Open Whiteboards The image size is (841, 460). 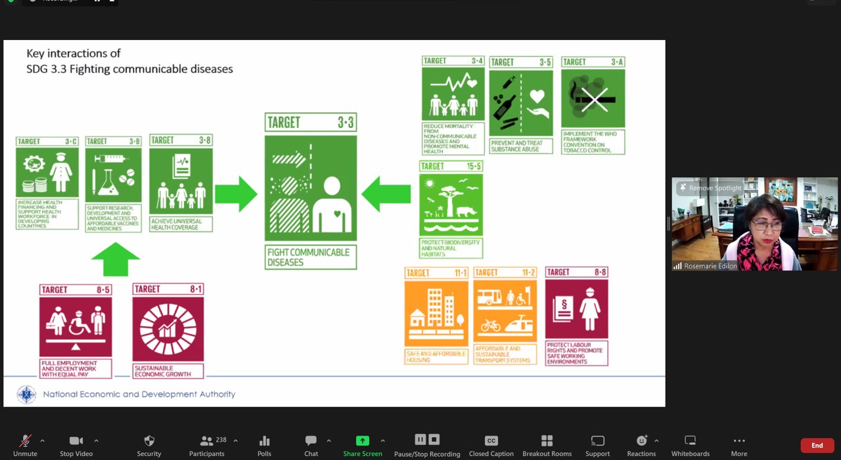tap(690, 445)
